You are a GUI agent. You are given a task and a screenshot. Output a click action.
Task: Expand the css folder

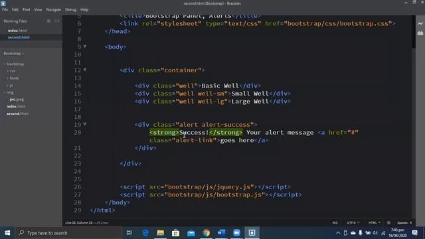pyautogui.click(x=8, y=71)
